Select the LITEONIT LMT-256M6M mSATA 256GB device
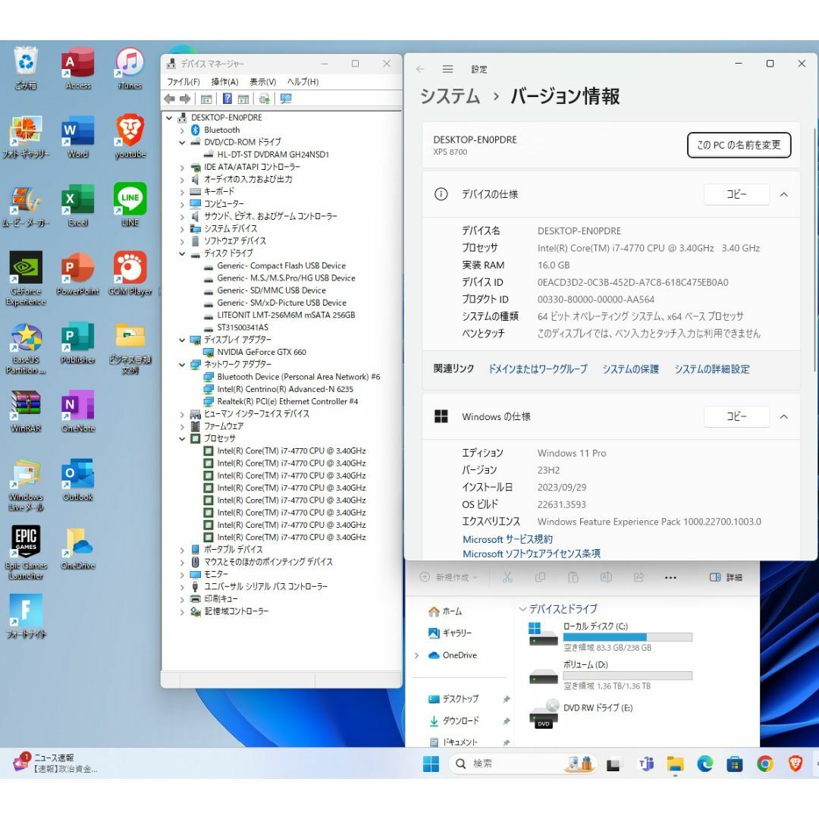The image size is (819, 819). click(286, 315)
